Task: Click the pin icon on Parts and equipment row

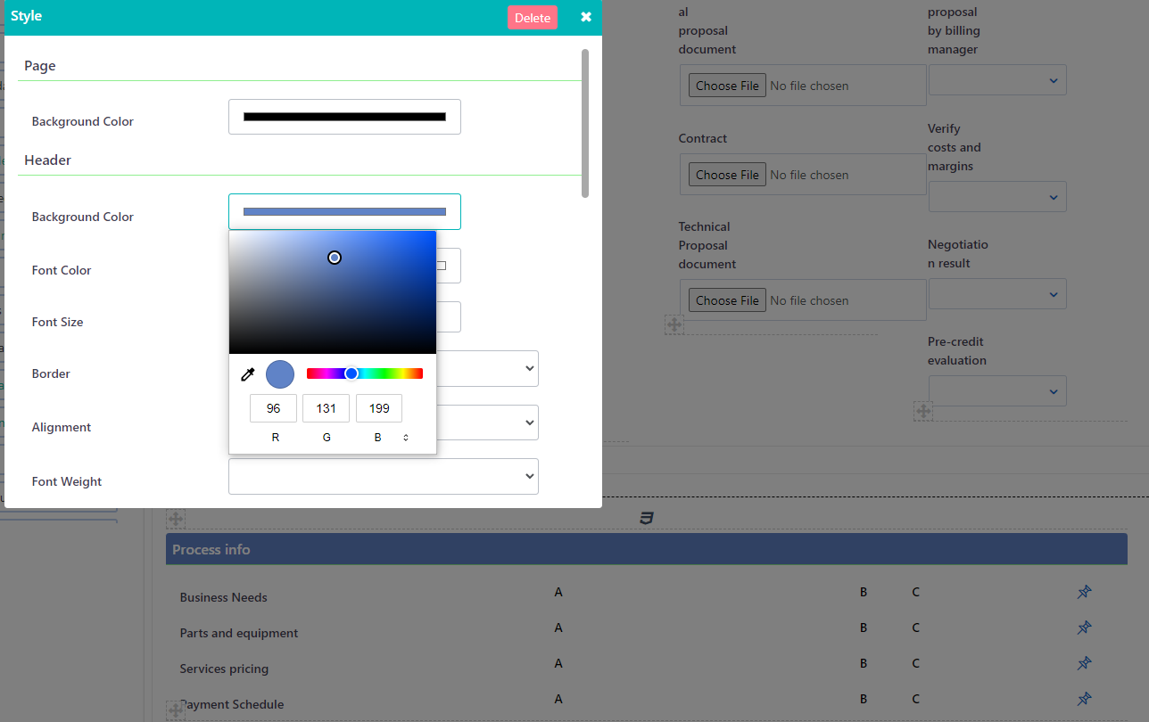Action: point(1084,628)
